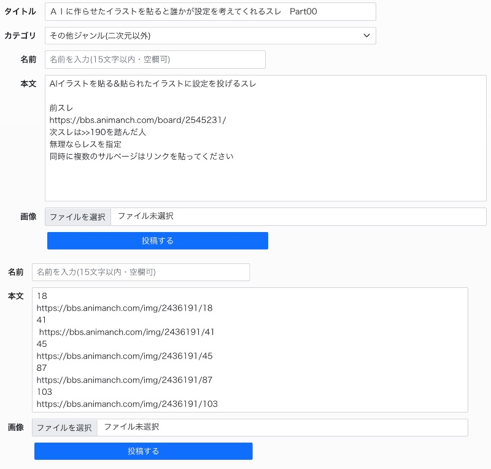Viewport: 491px width, 469px height.
Task: Click the タイトル text field
Action: [210, 12]
